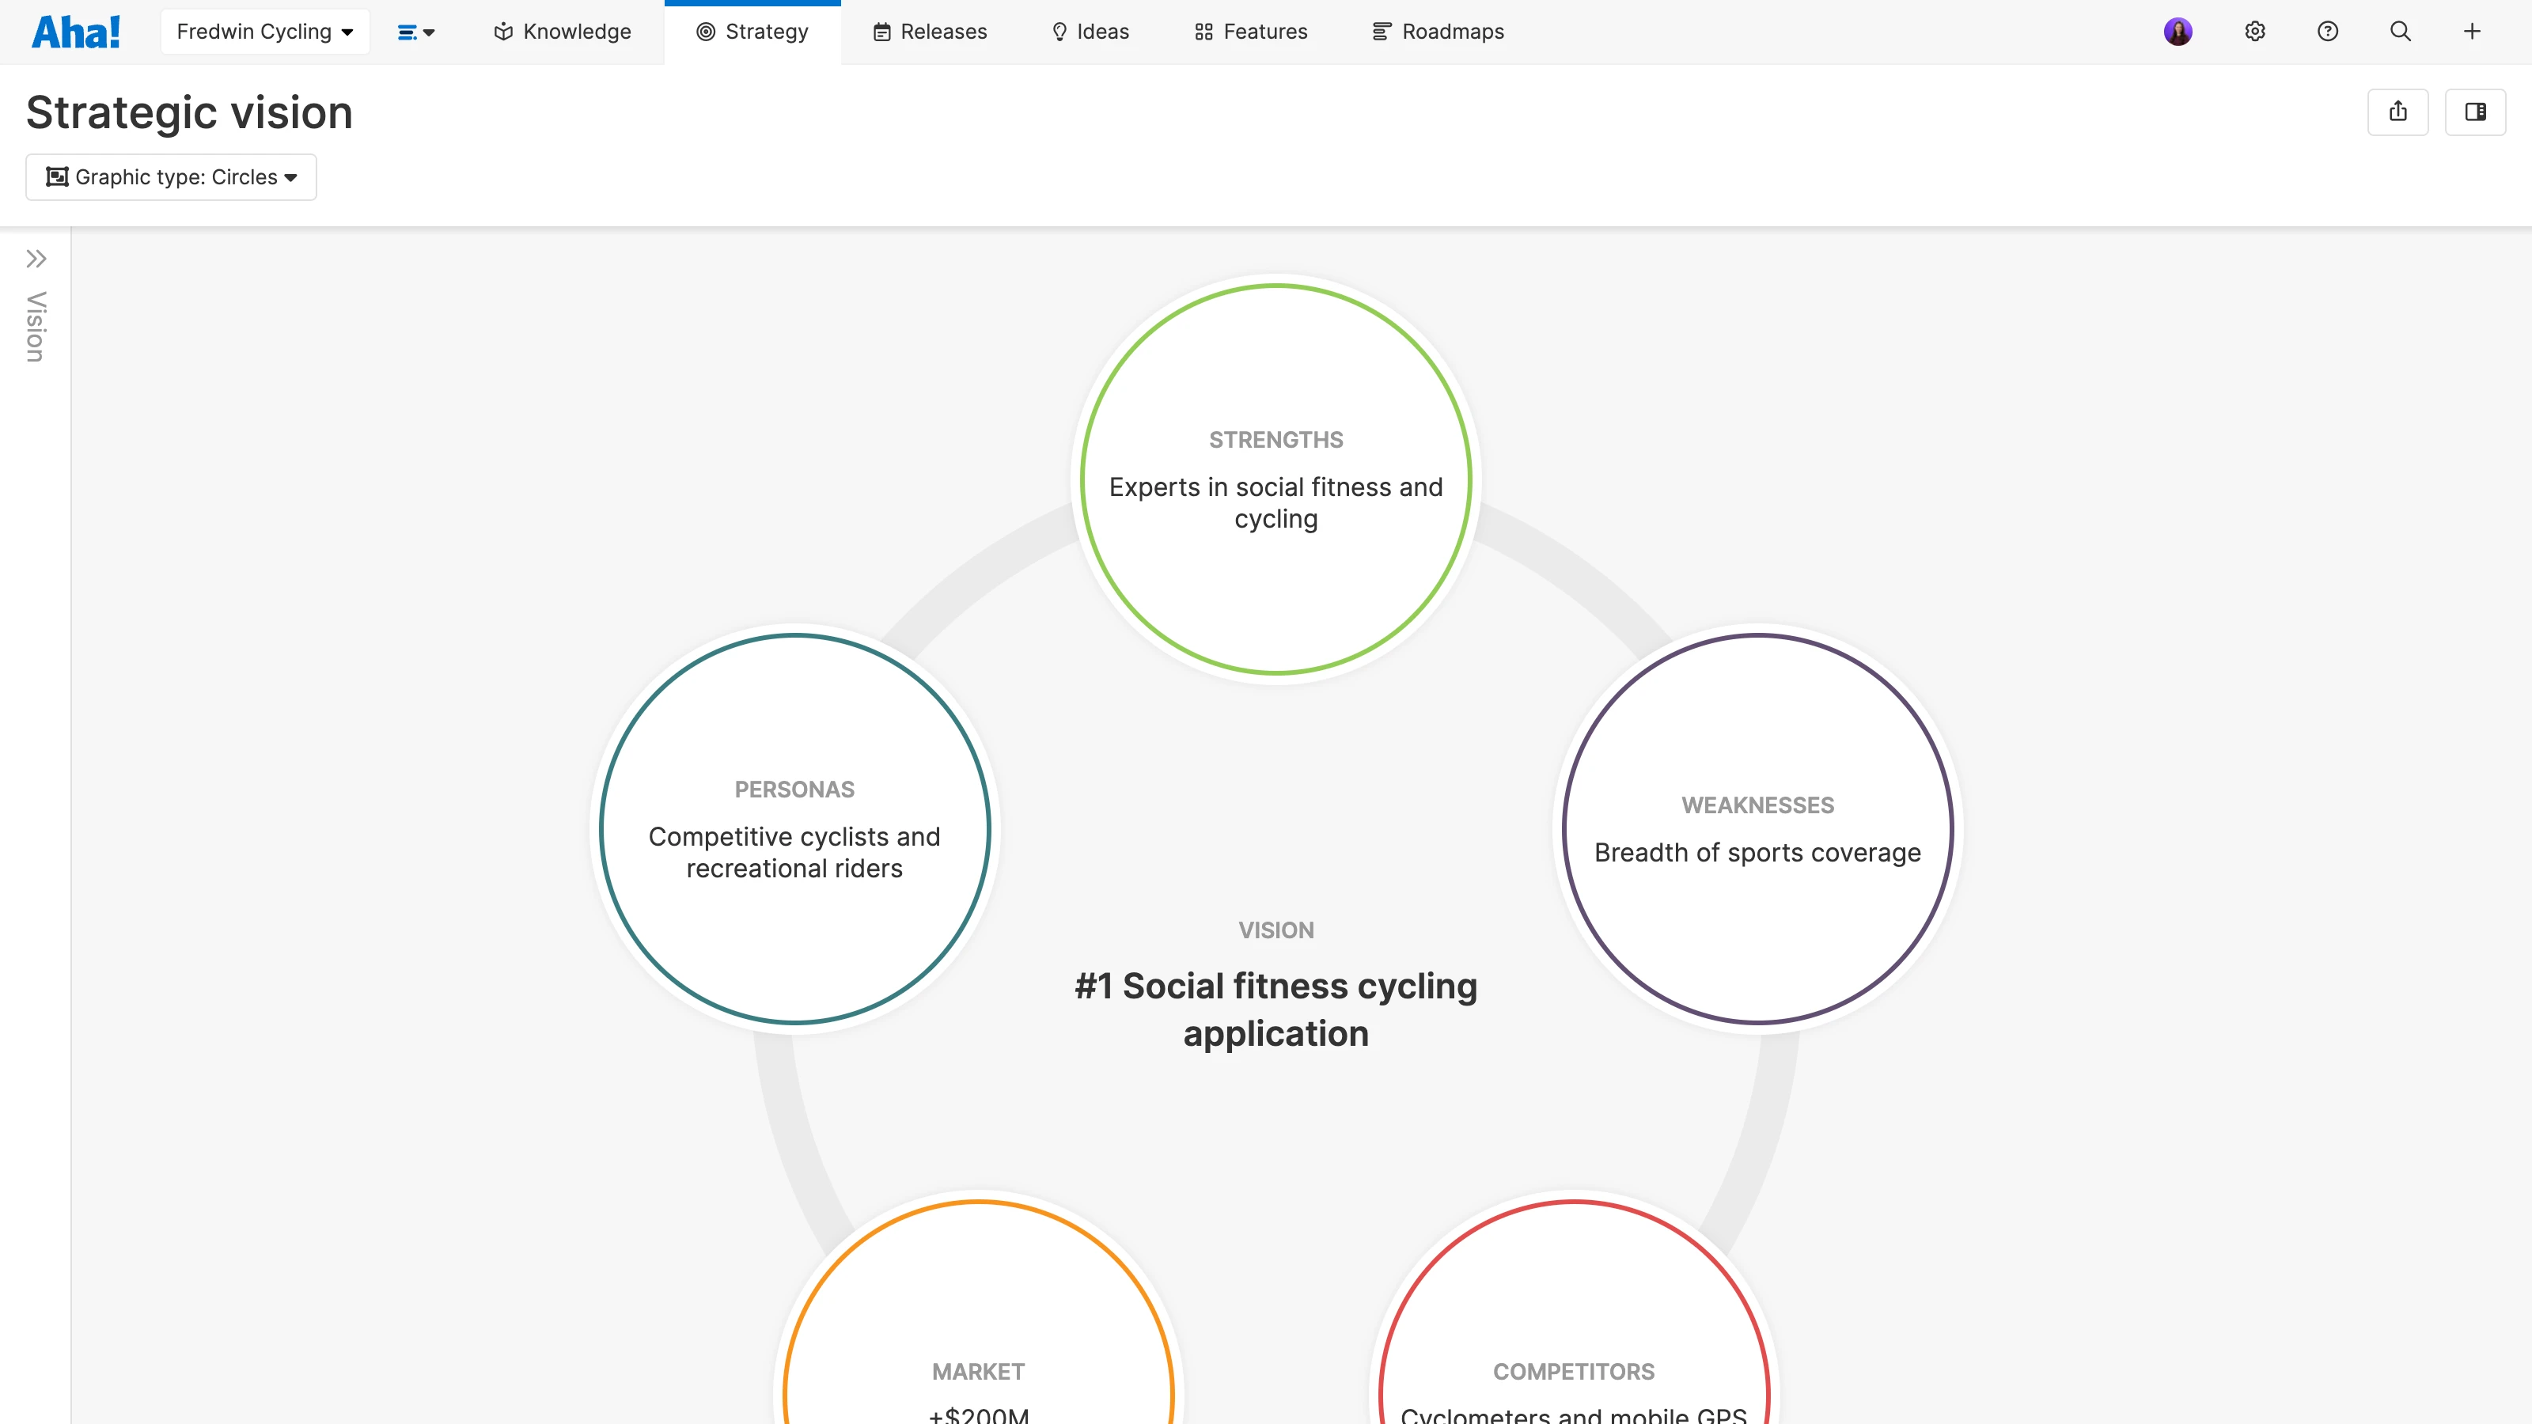Open the navigation style menu dropdown
Image resolution: width=2532 pixels, height=1424 pixels.
pyautogui.click(x=415, y=32)
